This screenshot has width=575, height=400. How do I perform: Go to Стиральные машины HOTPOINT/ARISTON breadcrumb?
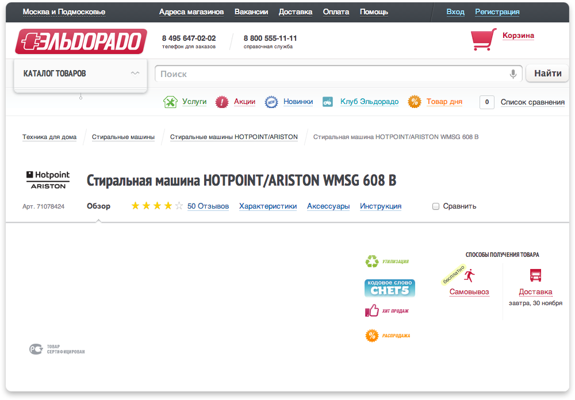tap(234, 137)
